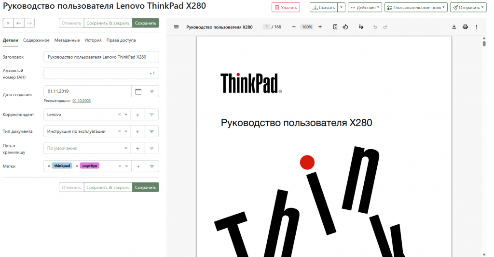The width and height of the screenshot is (494, 257).
Task: Rotate the PDF page counterclockwise
Action: [x=345, y=27]
